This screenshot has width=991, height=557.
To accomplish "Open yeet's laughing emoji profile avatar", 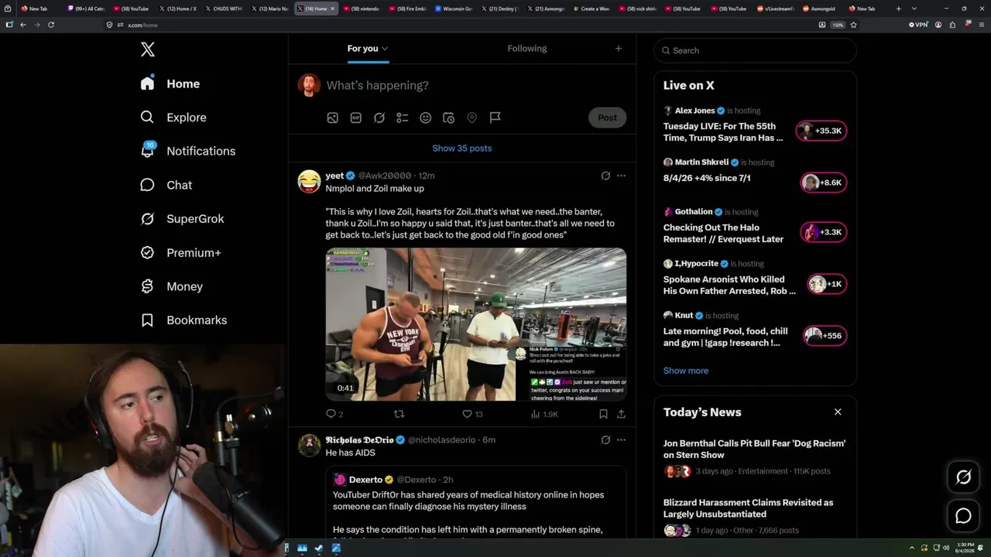I will pos(309,181).
